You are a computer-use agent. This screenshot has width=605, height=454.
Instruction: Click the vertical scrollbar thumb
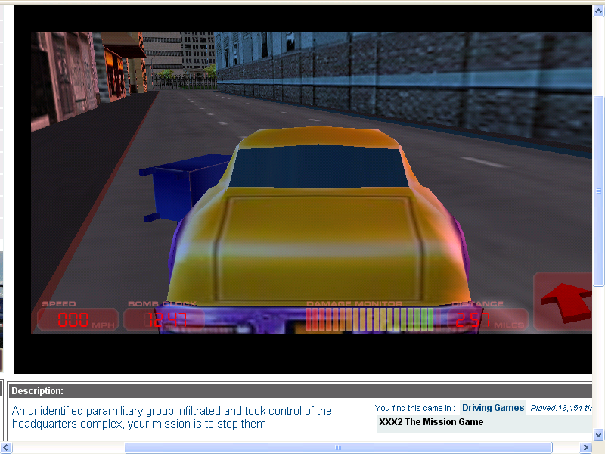tap(598, 191)
